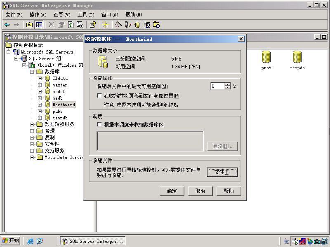This screenshot has width=330, height=247.
Task: Click the 文件(F) button to shrink files
Action: pos(222,172)
